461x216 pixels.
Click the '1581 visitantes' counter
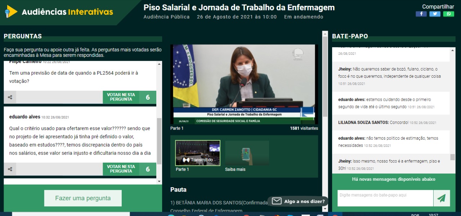tap(304, 128)
